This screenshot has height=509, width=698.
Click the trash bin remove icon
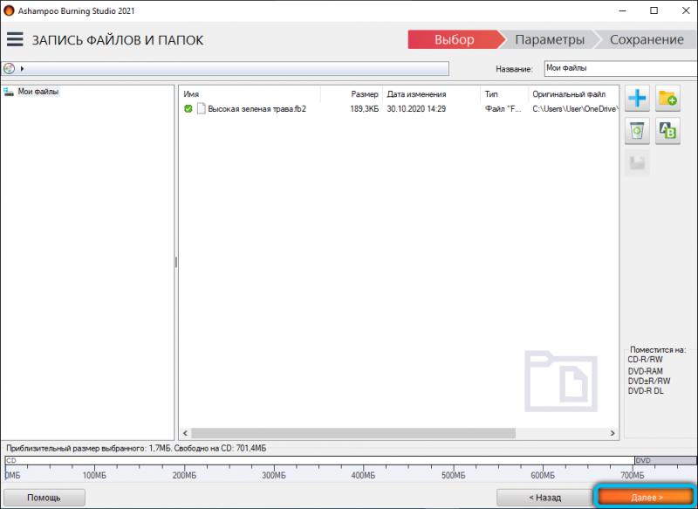(637, 131)
